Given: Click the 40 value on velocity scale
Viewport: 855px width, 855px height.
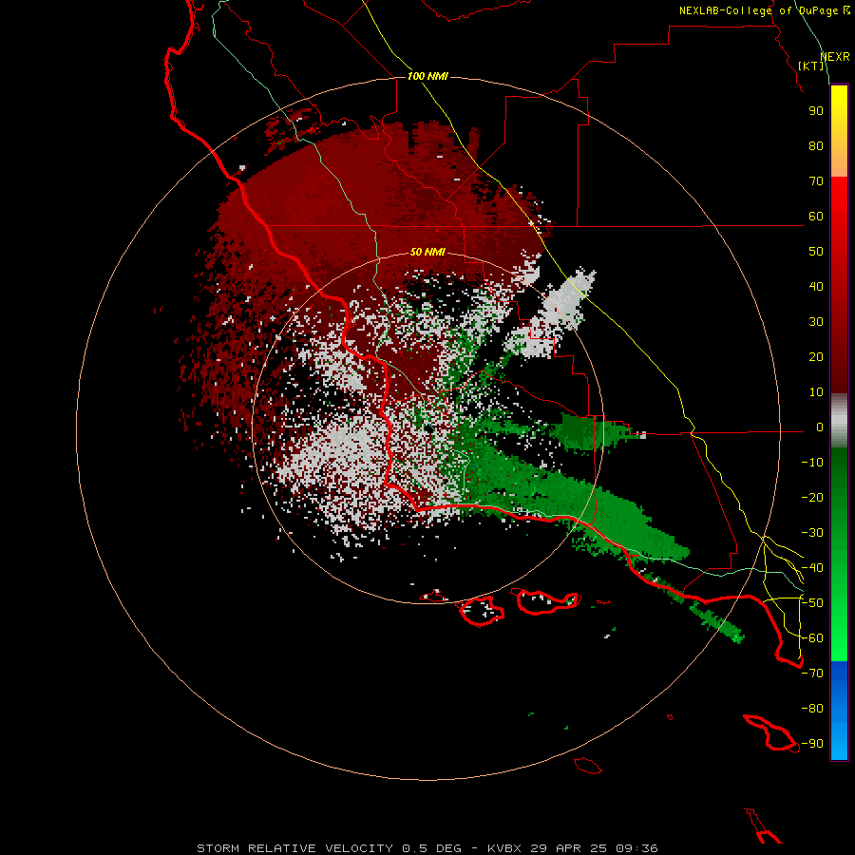Looking at the screenshot, I should [x=816, y=287].
